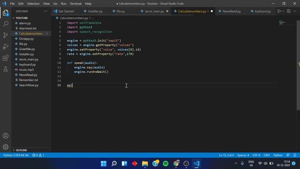Open the Source Control view
300x169 pixels.
6,35
